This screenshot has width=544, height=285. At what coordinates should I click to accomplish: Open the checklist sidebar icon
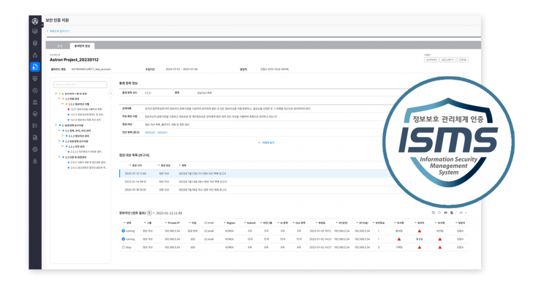click(35, 126)
